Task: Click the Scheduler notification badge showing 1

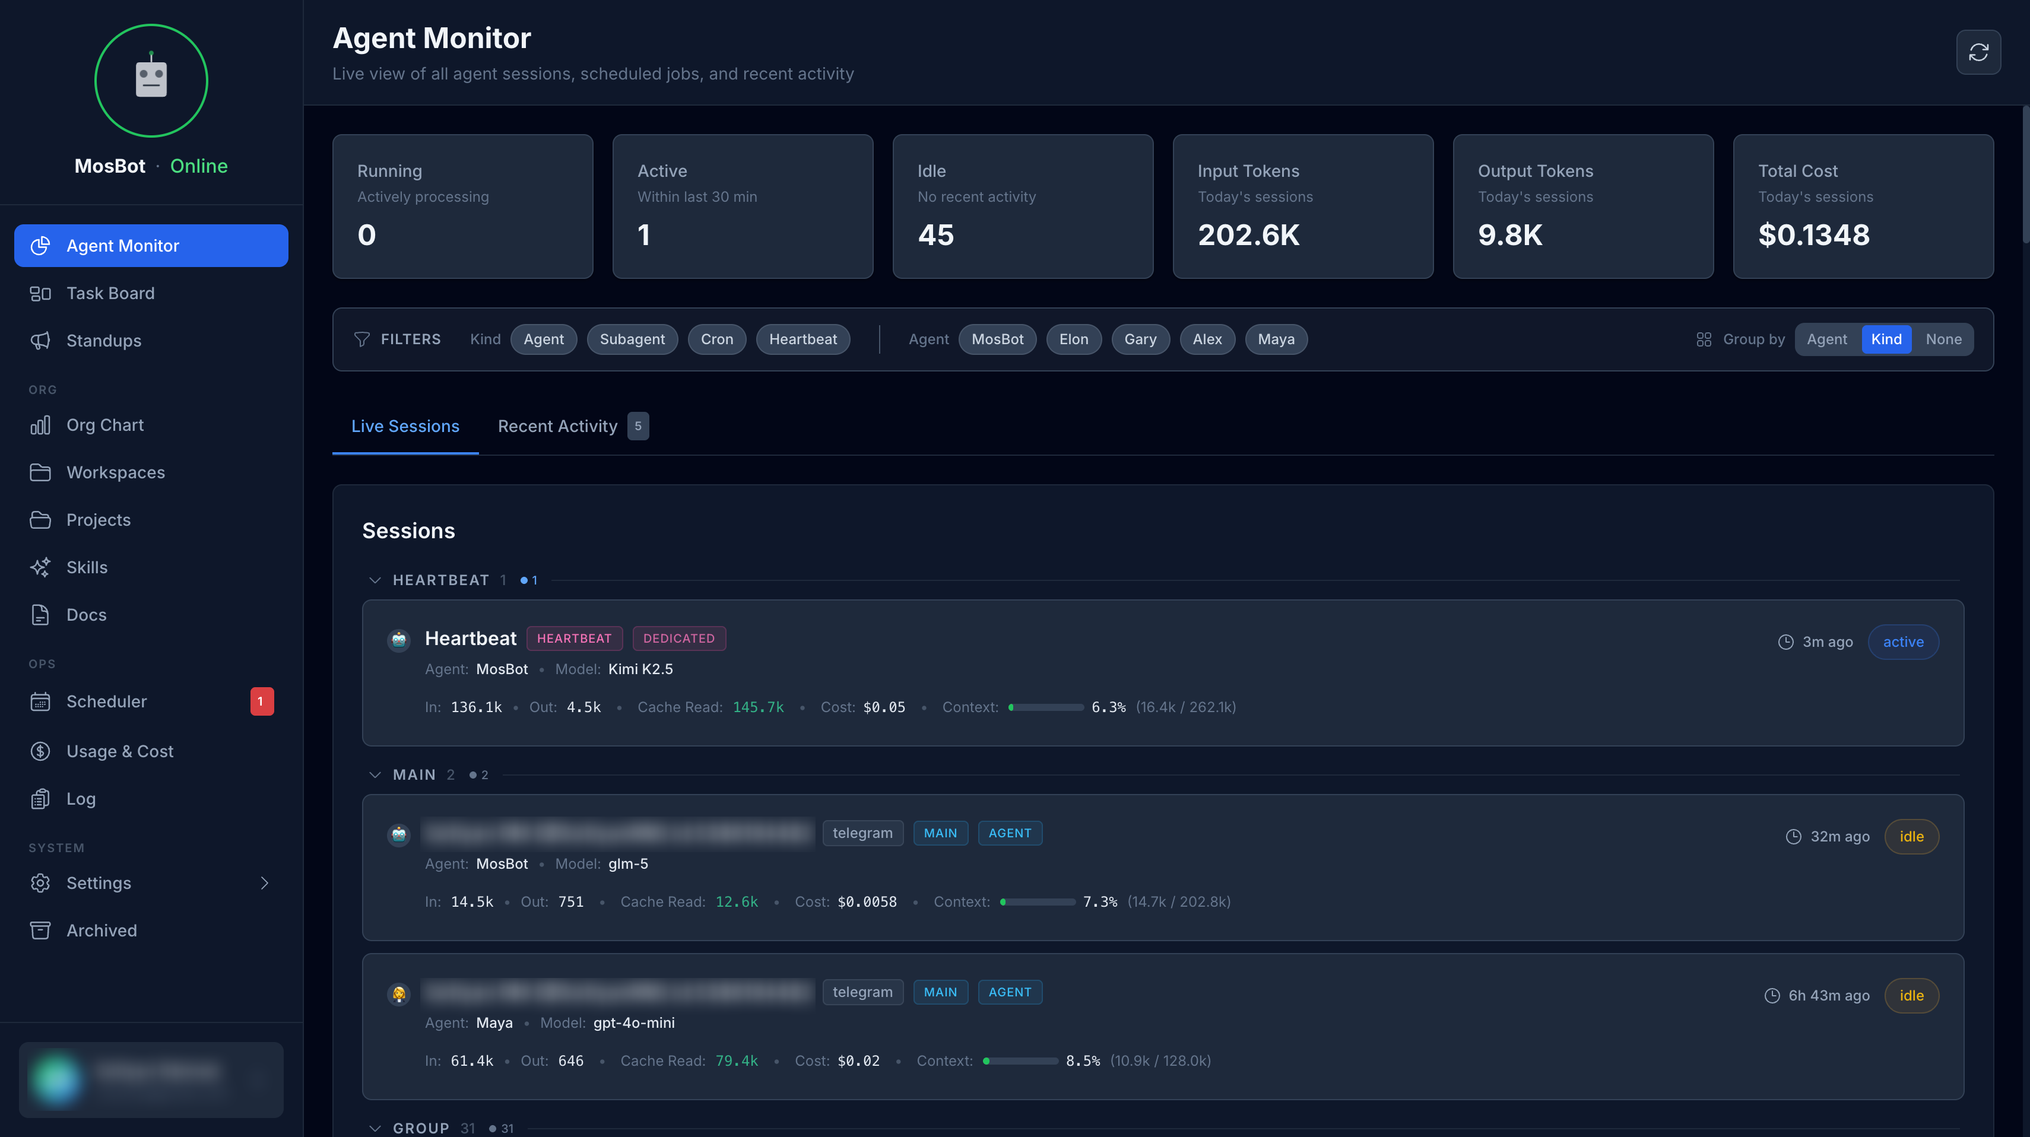Action: click(x=262, y=701)
